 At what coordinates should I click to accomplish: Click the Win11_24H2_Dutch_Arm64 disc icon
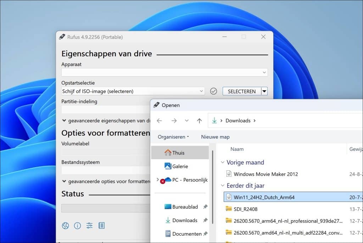[229, 197]
